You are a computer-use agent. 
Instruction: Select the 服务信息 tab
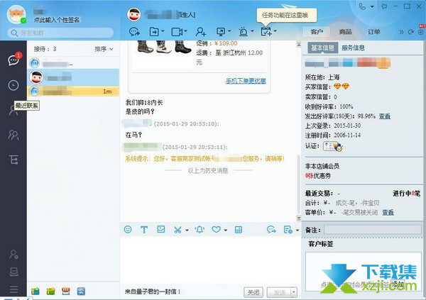point(353,48)
